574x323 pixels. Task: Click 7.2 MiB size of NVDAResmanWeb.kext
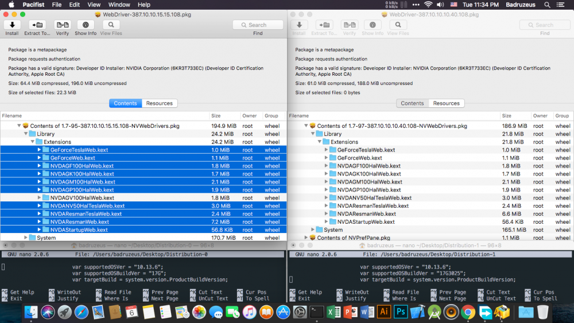pos(220,221)
